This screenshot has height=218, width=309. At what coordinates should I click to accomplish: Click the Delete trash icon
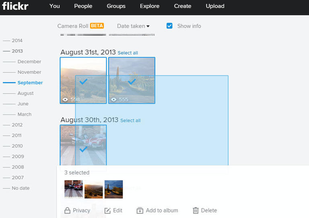point(195,210)
